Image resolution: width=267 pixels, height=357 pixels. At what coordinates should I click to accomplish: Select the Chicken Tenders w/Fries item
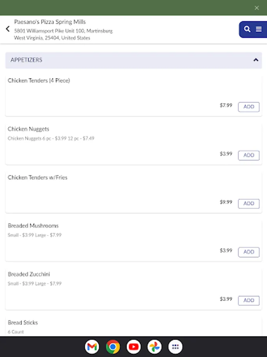[37, 177]
